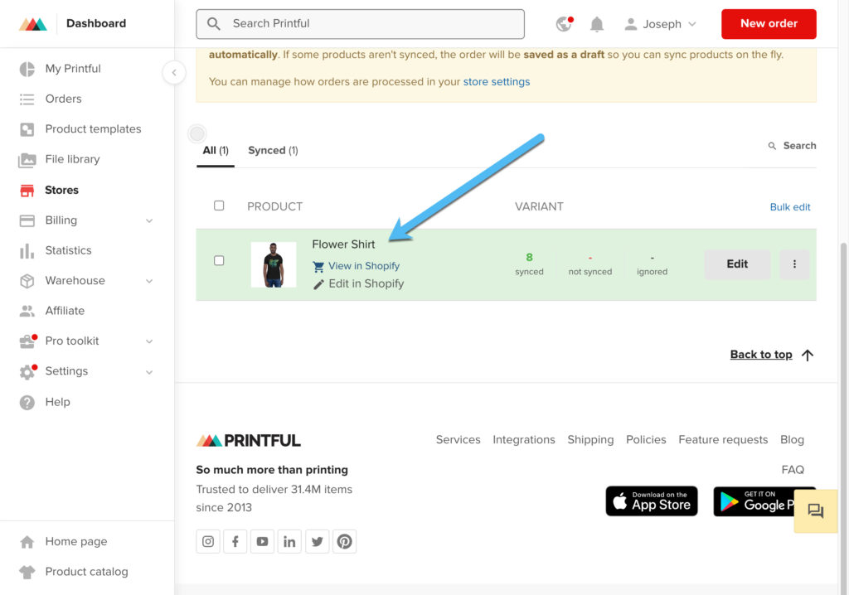Collapse the sidebar with the arrow button
This screenshot has height=595, width=849.
pyautogui.click(x=174, y=73)
